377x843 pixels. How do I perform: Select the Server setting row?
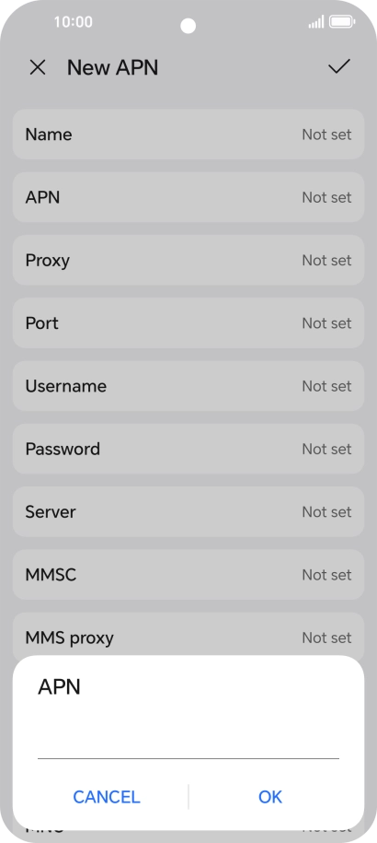[x=188, y=512]
